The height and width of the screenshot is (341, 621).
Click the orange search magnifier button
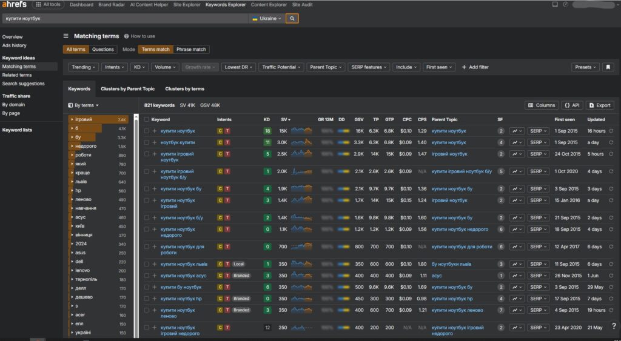point(292,19)
